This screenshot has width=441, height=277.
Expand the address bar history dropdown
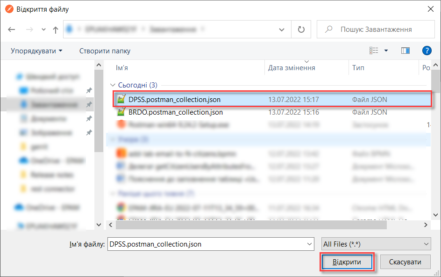click(x=282, y=29)
